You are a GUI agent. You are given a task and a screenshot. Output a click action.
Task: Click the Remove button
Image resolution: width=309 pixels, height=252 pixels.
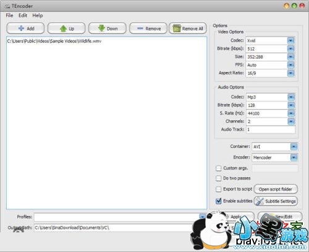(x=148, y=28)
